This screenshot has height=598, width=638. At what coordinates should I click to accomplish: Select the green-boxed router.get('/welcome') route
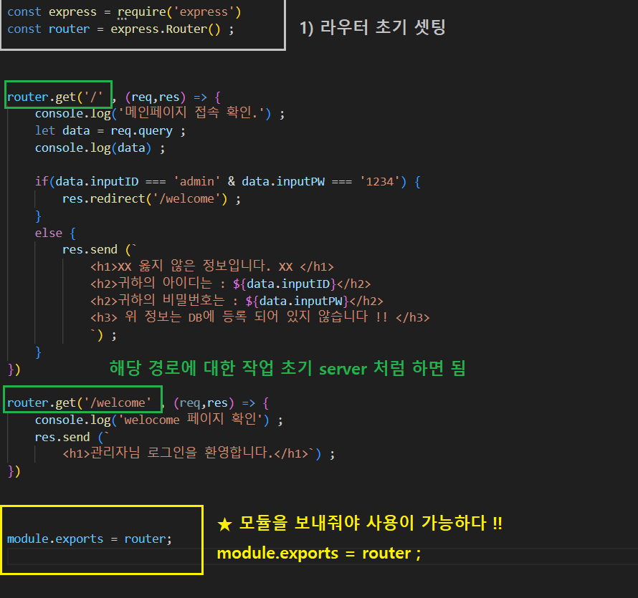(81, 402)
